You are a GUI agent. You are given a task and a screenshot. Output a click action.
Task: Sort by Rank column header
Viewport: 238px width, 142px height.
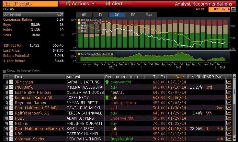220,77
